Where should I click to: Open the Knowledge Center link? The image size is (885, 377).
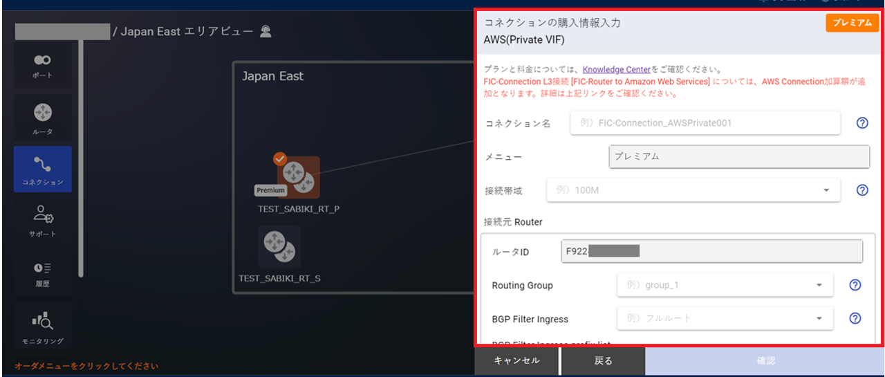pyautogui.click(x=617, y=70)
